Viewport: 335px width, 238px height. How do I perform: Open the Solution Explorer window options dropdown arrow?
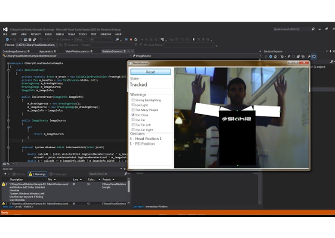tap(327, 51)
